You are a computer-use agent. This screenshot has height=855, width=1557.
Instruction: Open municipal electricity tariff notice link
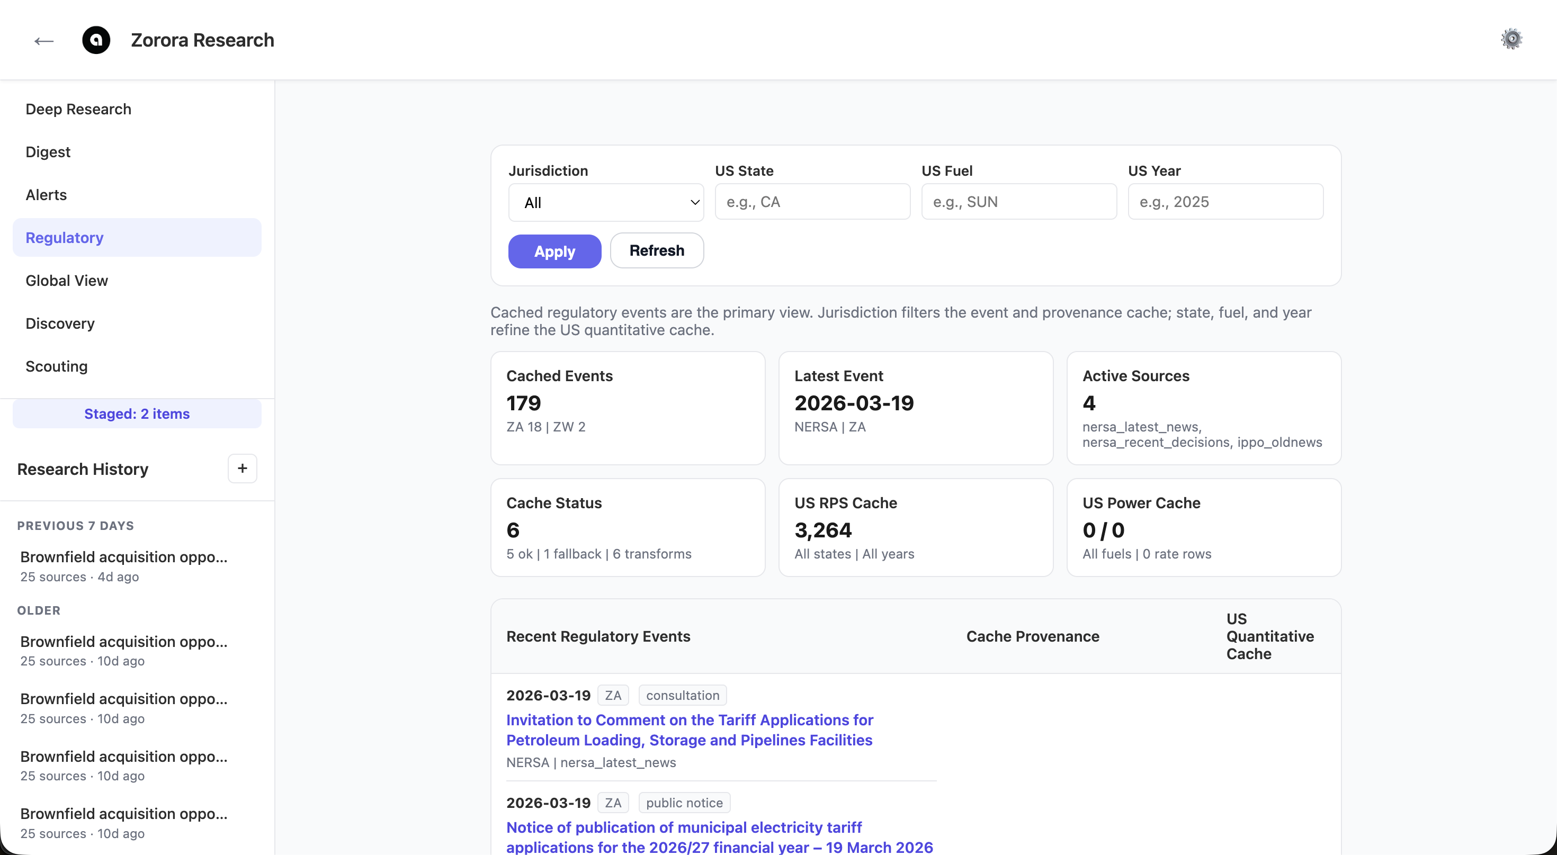(x=719, y=837)
